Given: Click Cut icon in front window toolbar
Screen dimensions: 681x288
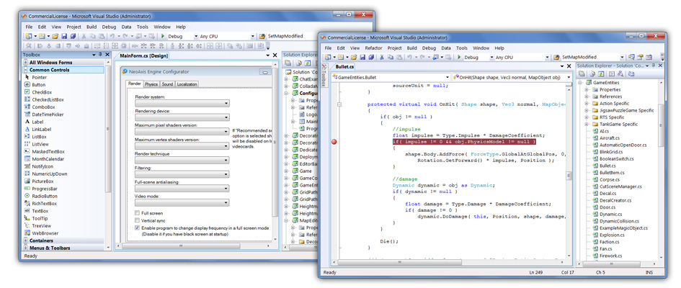Looking at the screenshot, I should pos(382,58).
